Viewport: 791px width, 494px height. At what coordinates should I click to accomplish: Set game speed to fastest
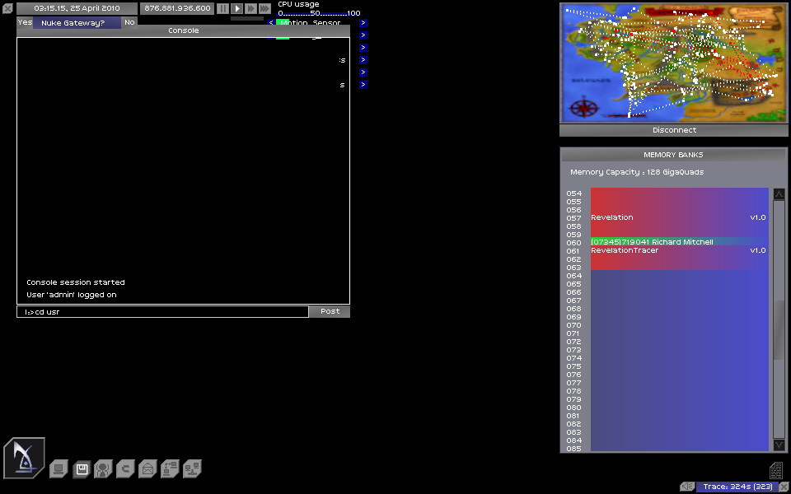pyautogui.click(x=264, y=8)
